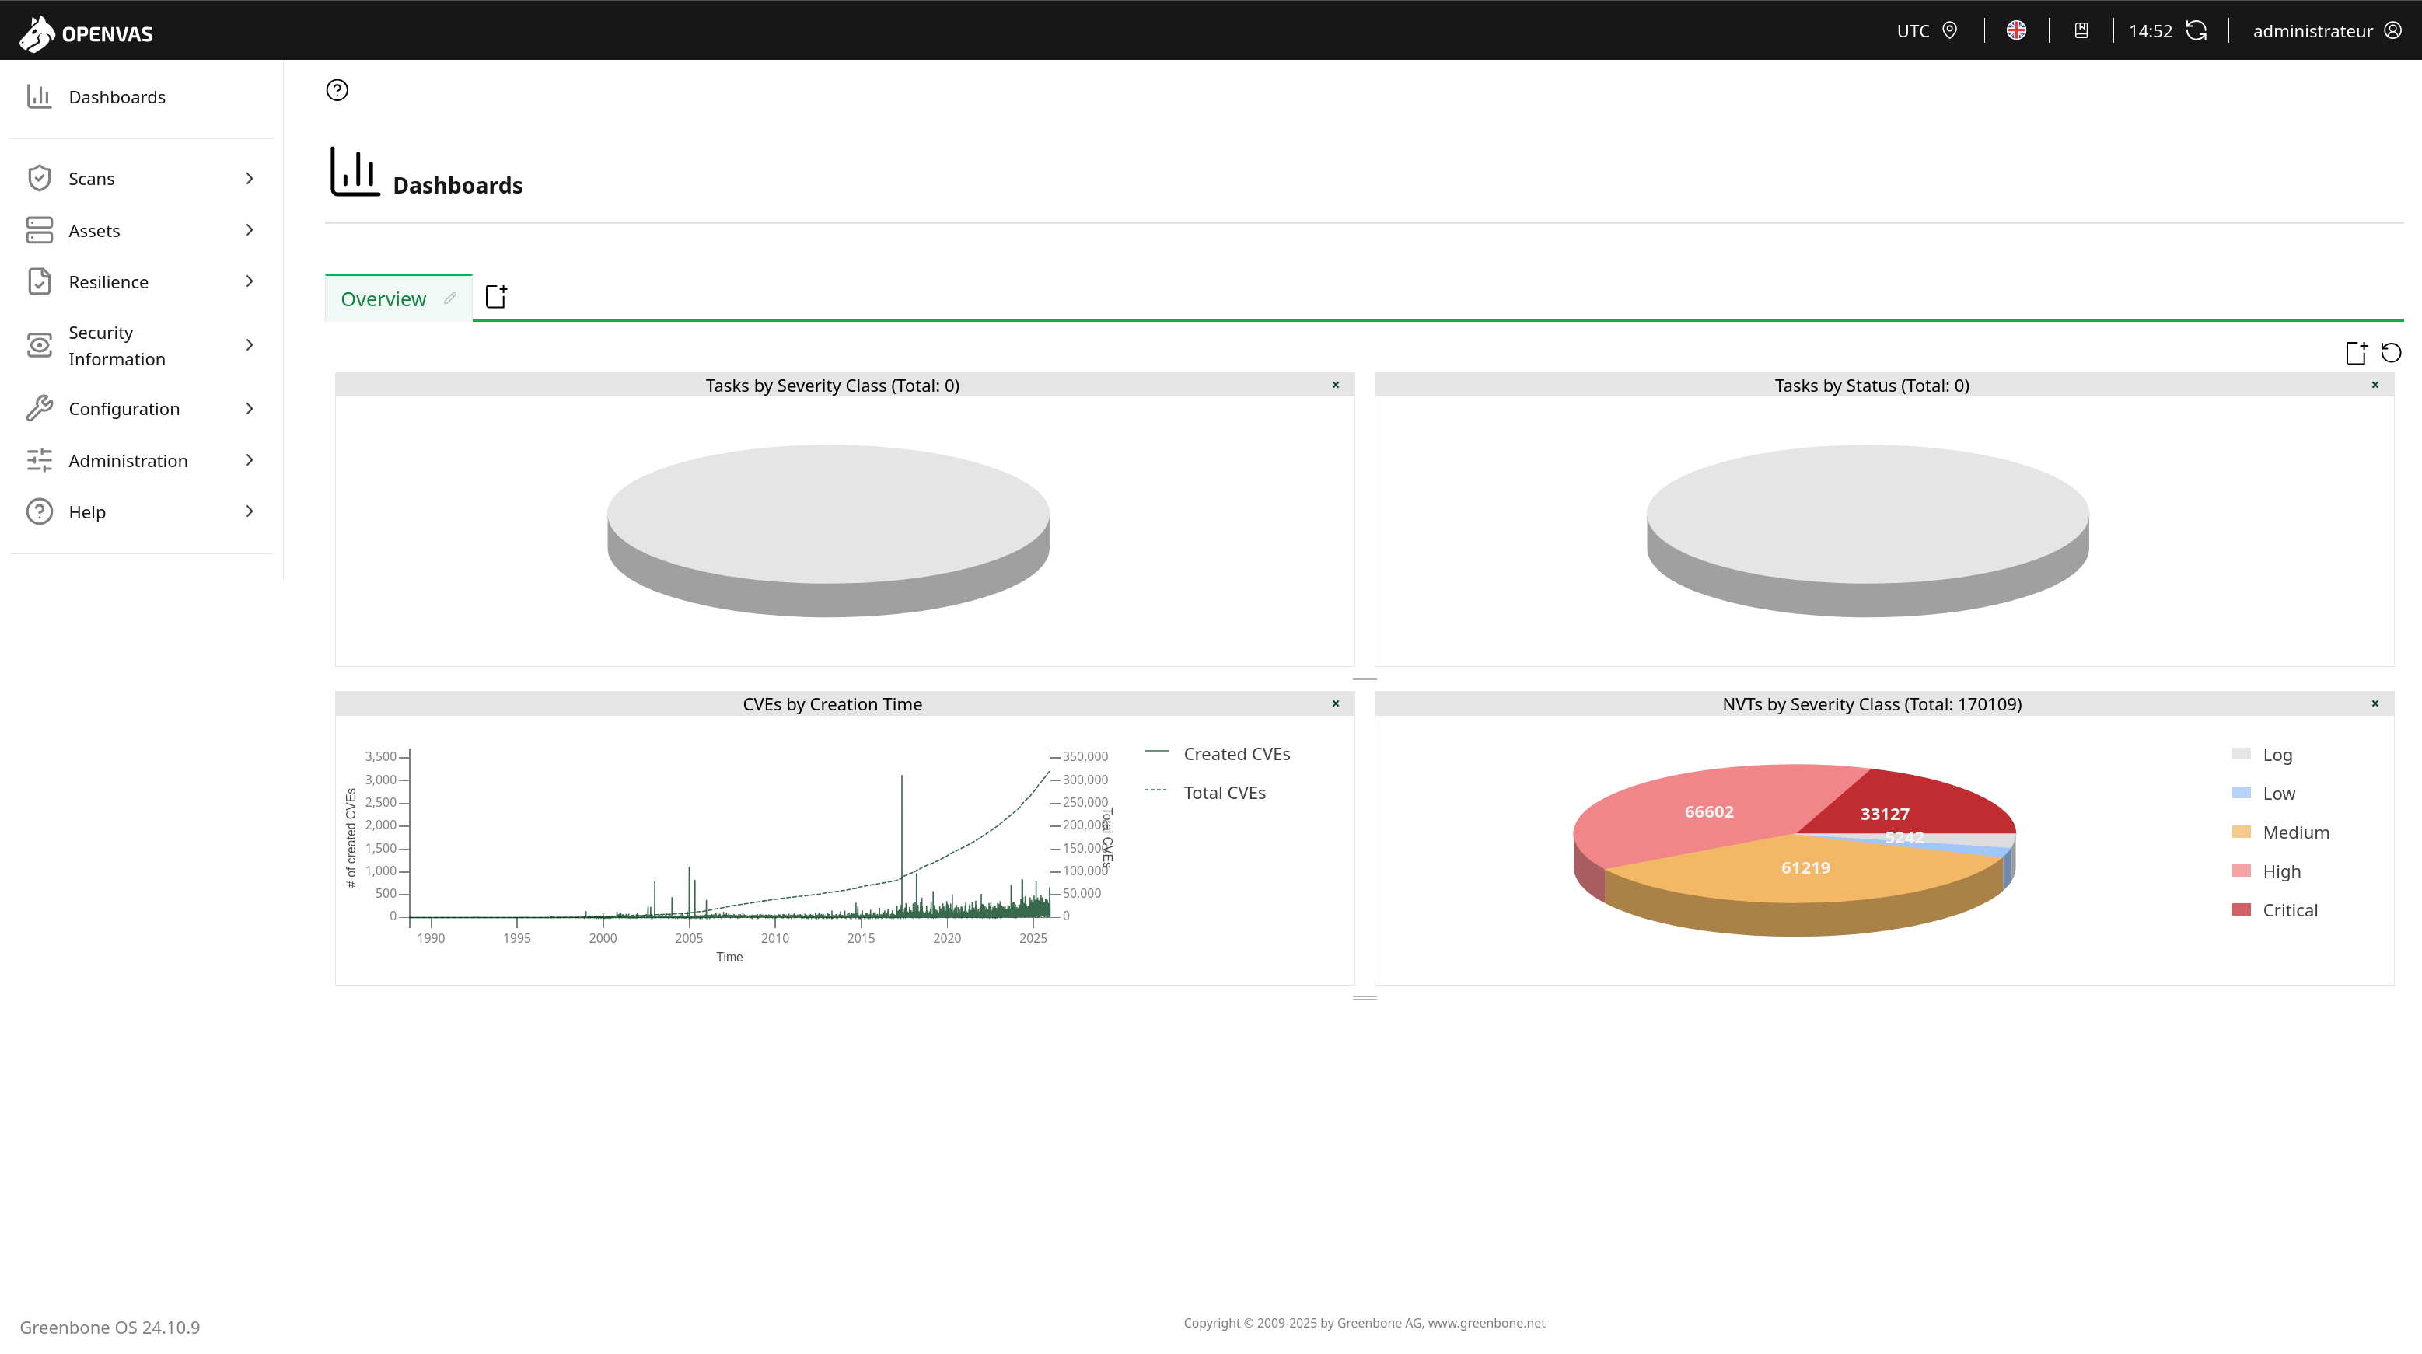
Task: Toggle the Created CVEs legend entry
Action: pyautogui.click(x=1235, y=754)
